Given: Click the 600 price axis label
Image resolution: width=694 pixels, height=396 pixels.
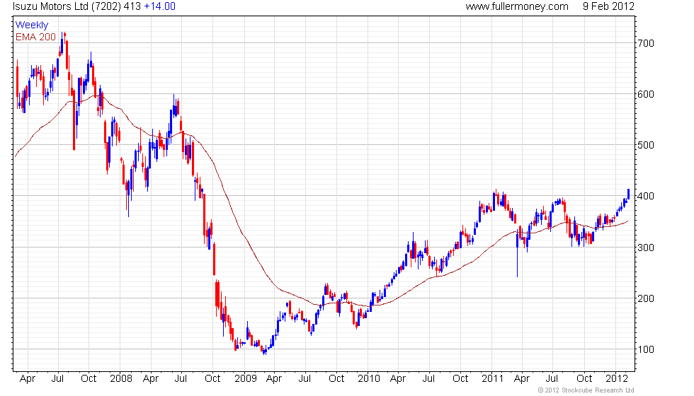Looking at the screenshot, I should tap(645, 94).
